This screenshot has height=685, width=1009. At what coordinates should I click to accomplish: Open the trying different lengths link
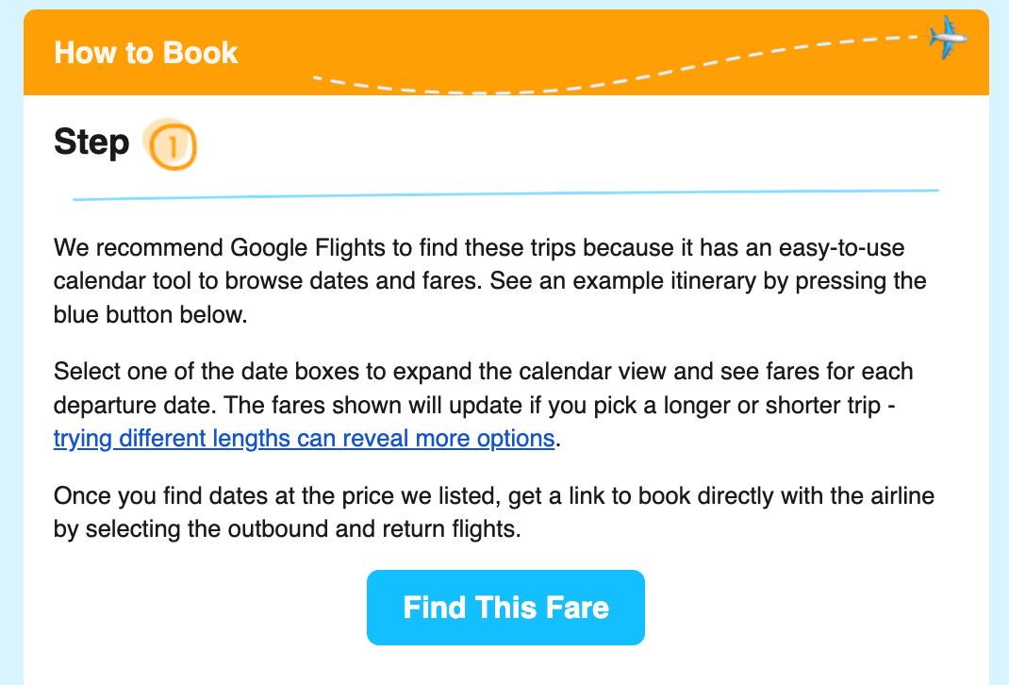coord(304,439)
